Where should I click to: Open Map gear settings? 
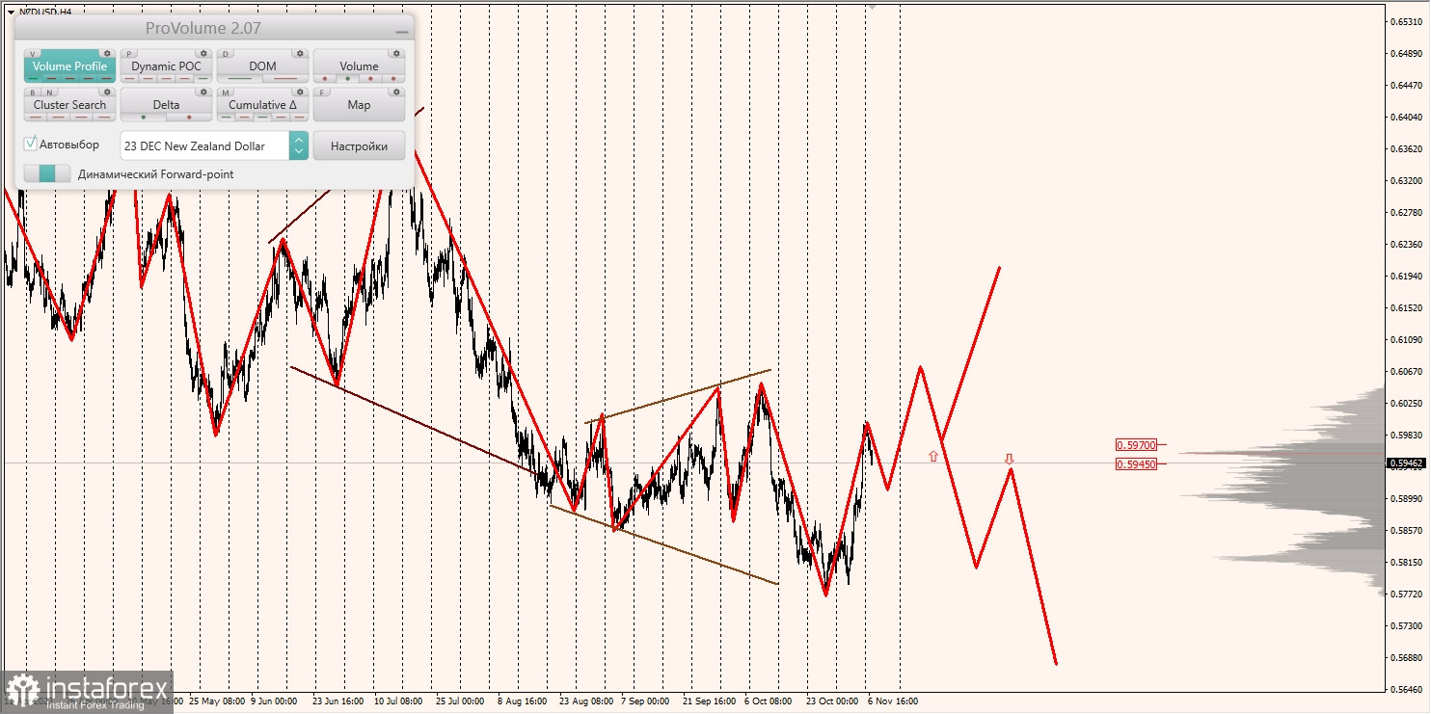point(396,92)
